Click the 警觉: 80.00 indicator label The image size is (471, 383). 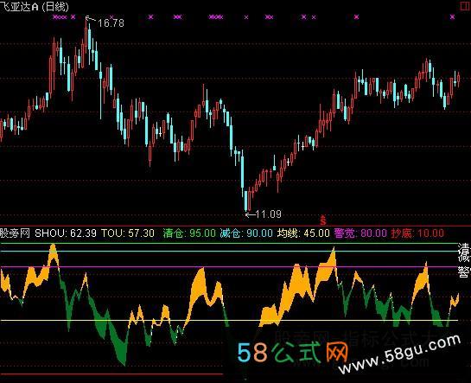pos(360,233)
